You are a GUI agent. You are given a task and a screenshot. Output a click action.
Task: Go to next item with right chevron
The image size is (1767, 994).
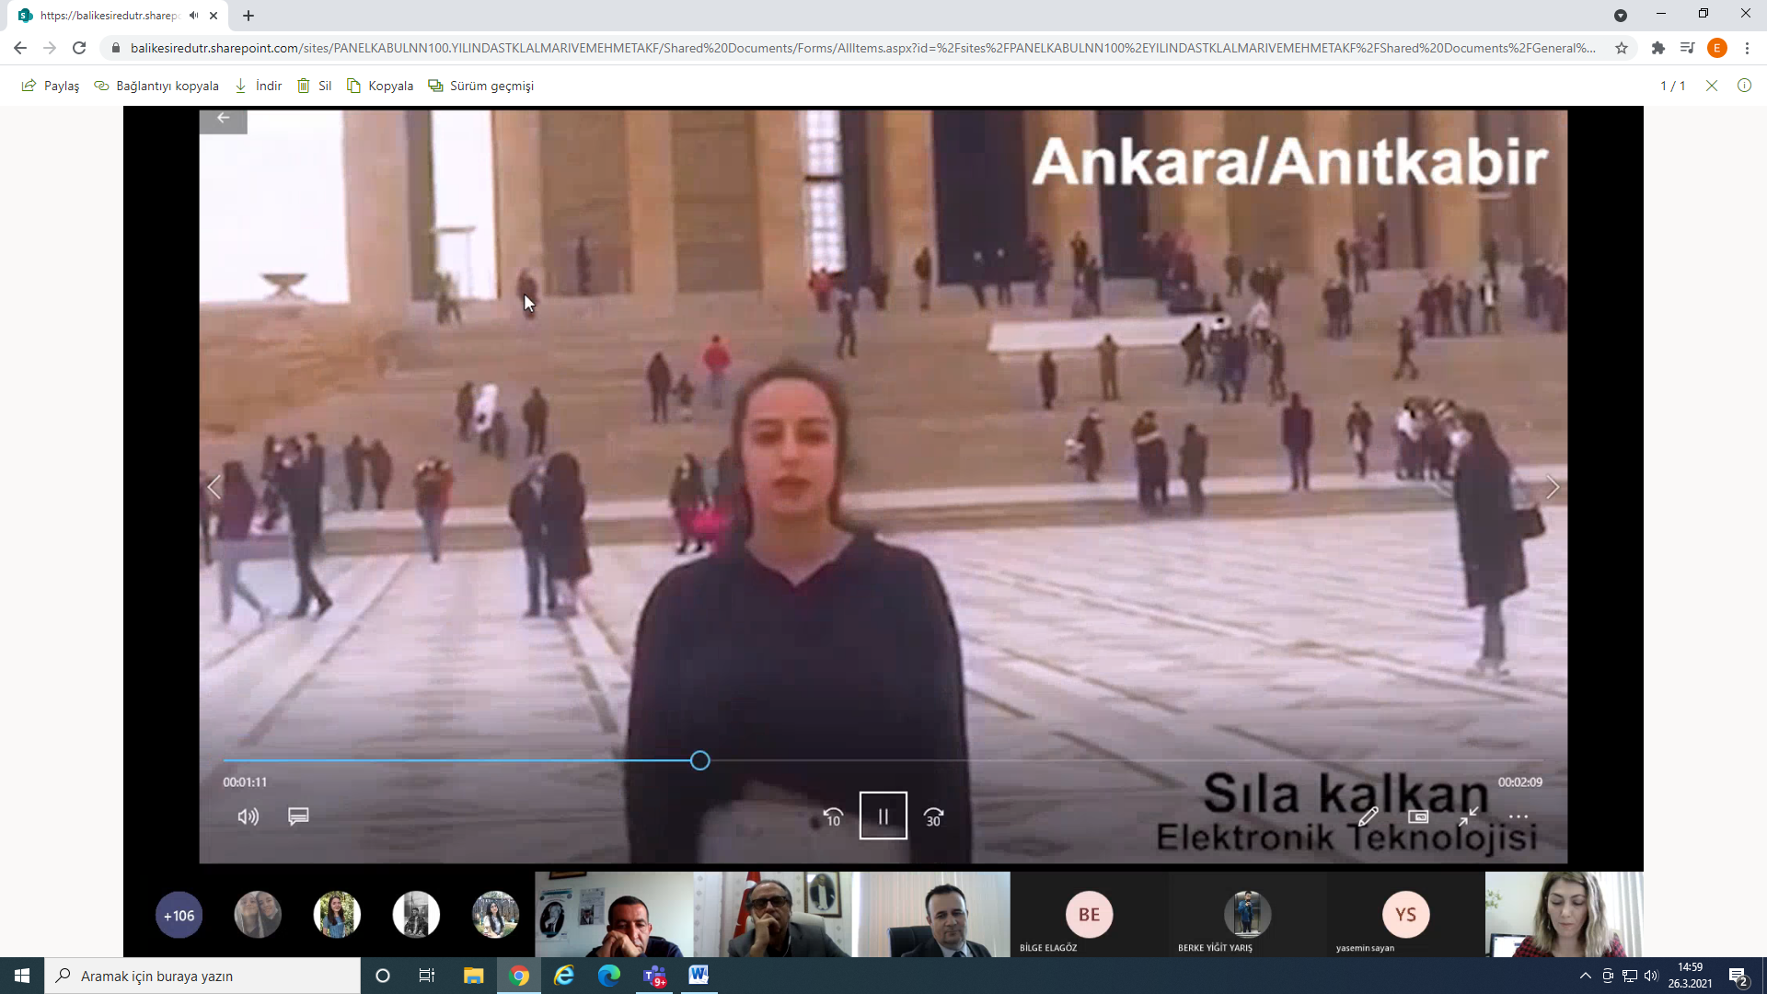(x=1553, y=487)
